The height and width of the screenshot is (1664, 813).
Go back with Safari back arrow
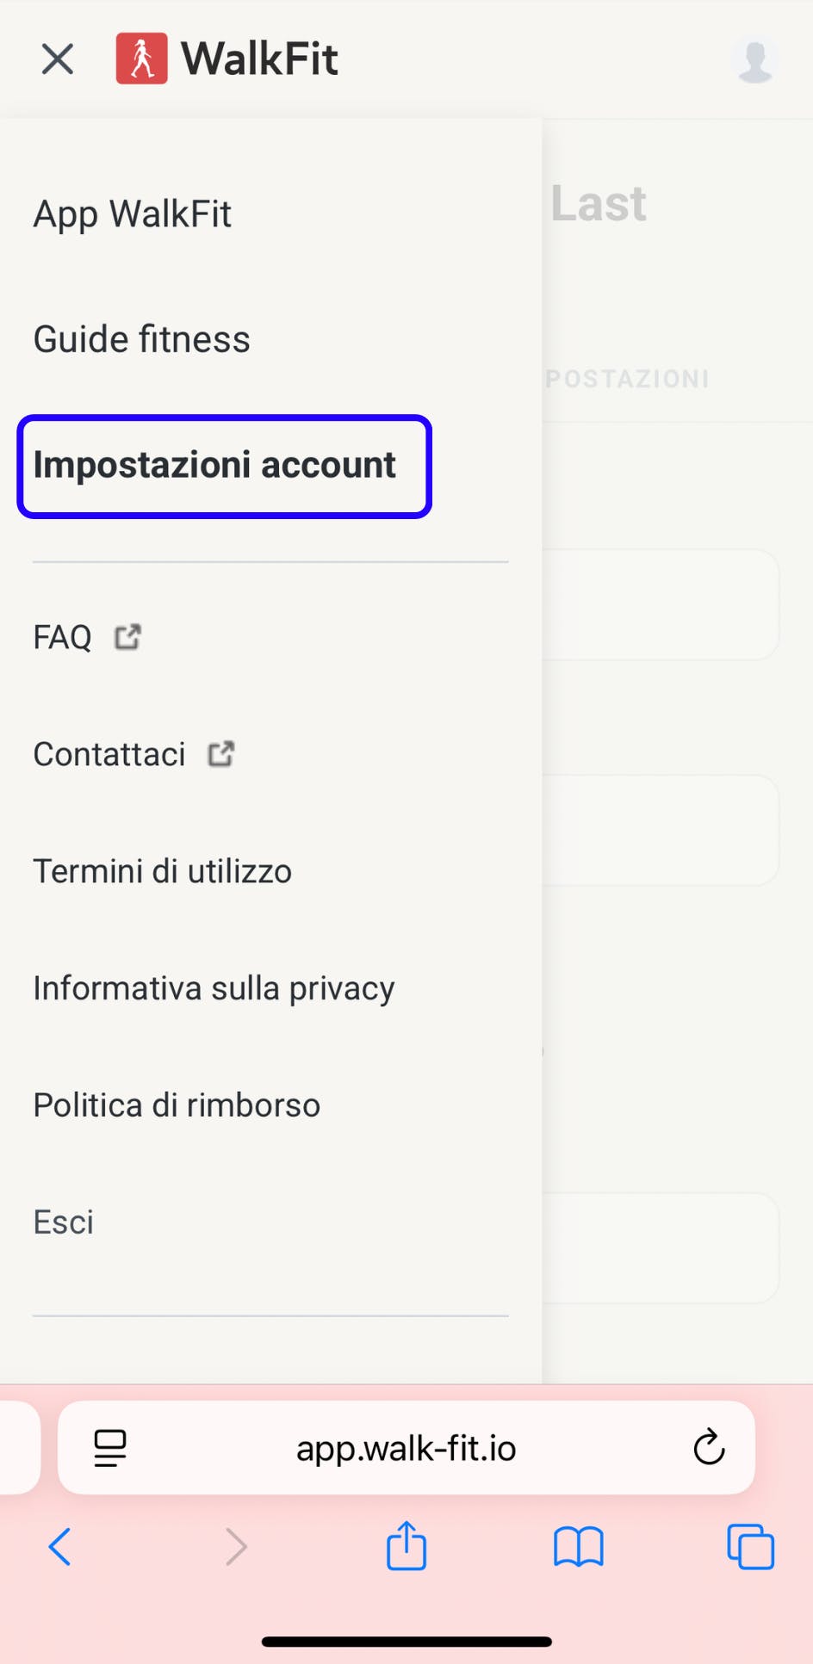[60, 1547]
